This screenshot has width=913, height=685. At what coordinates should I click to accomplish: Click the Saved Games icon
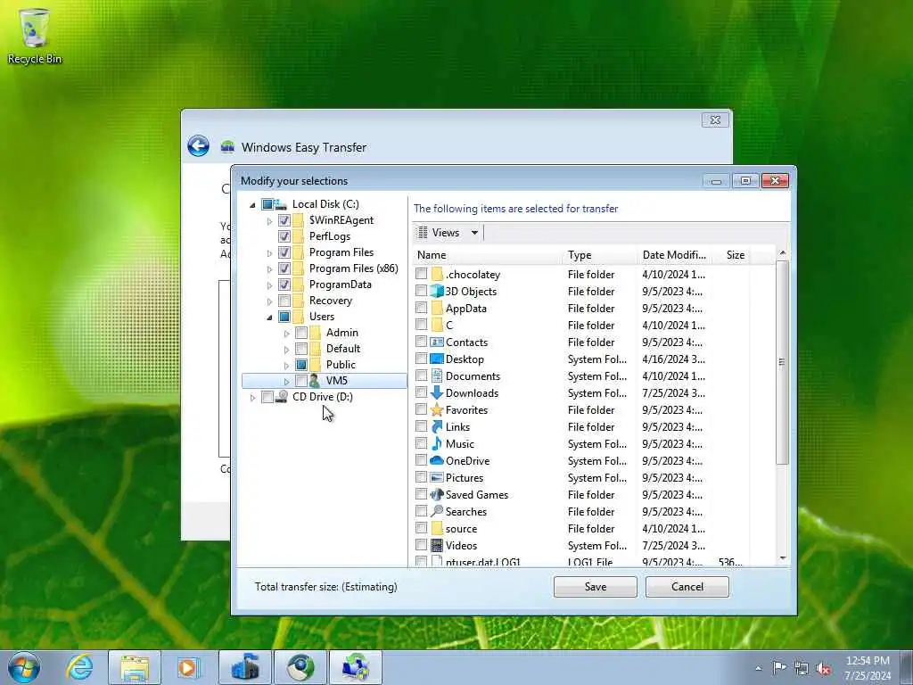tap(437, 494)
